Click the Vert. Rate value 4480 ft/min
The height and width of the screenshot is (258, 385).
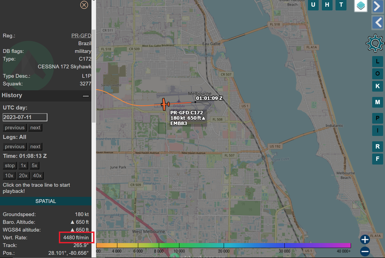(76, 238)
